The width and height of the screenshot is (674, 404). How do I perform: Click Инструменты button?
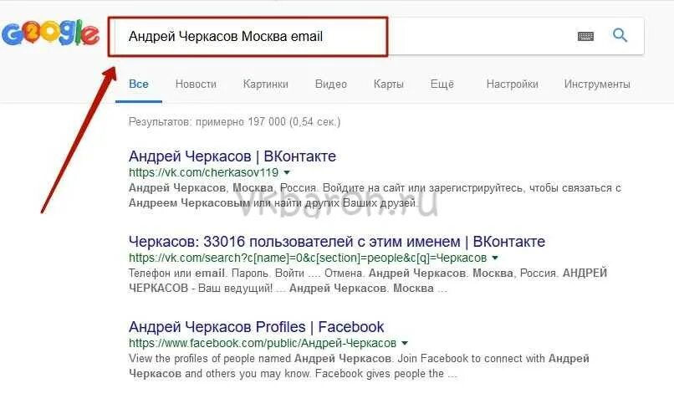tap(597, 84)
